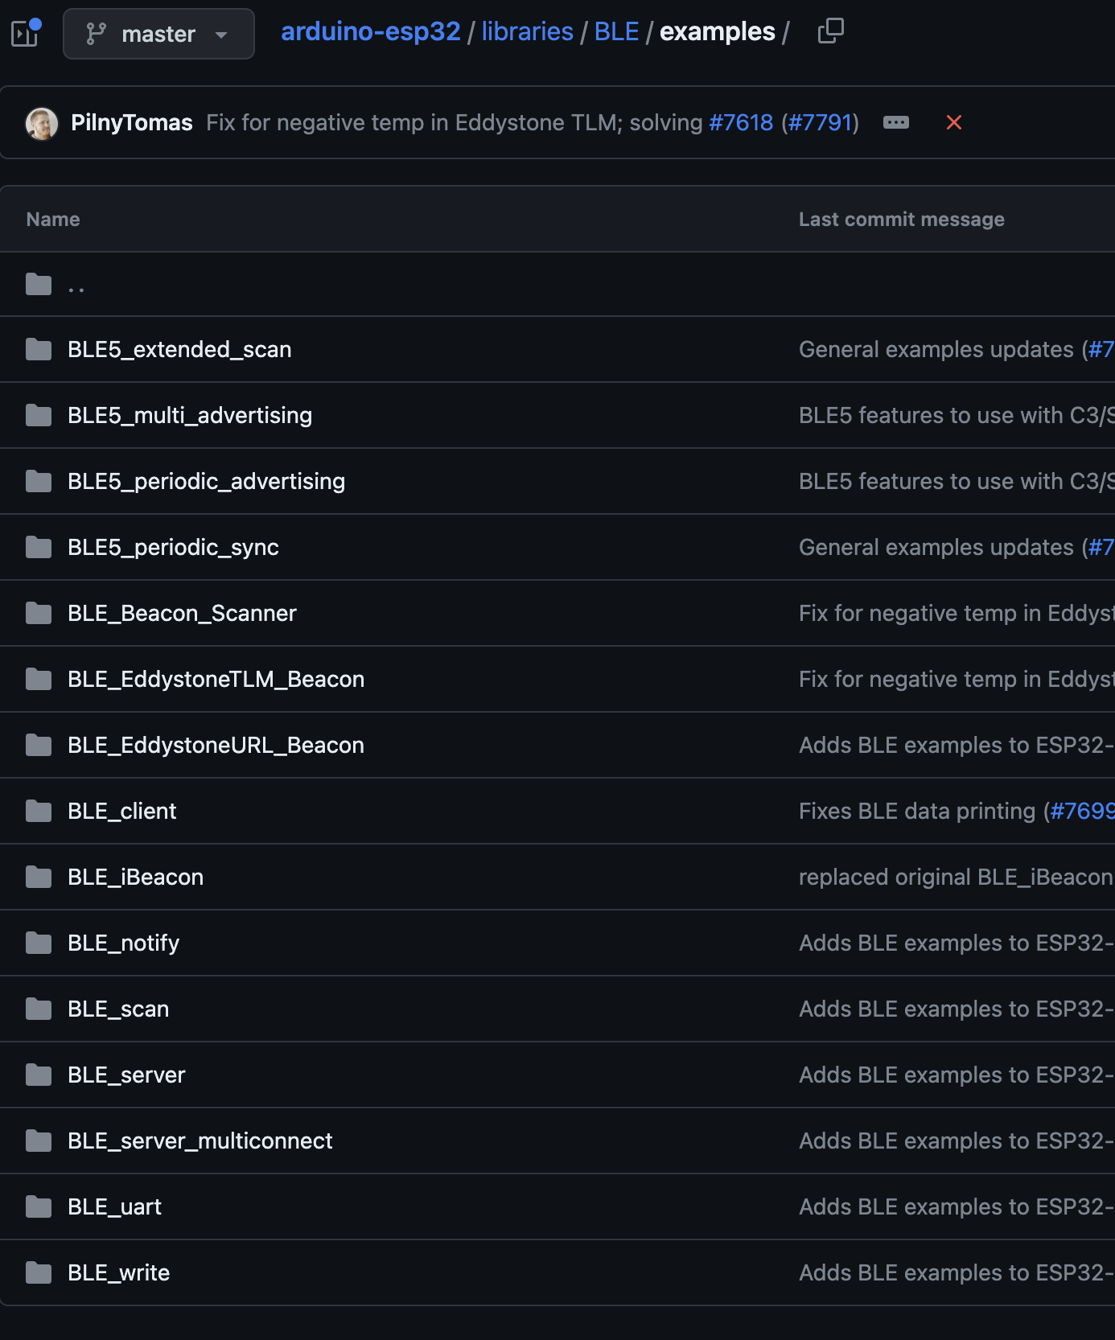Image resolution: width=1115 pixels, height=1340 pixels.
Task: Open BLE_server_multiconnect folder name
Action: [200, 1141]
